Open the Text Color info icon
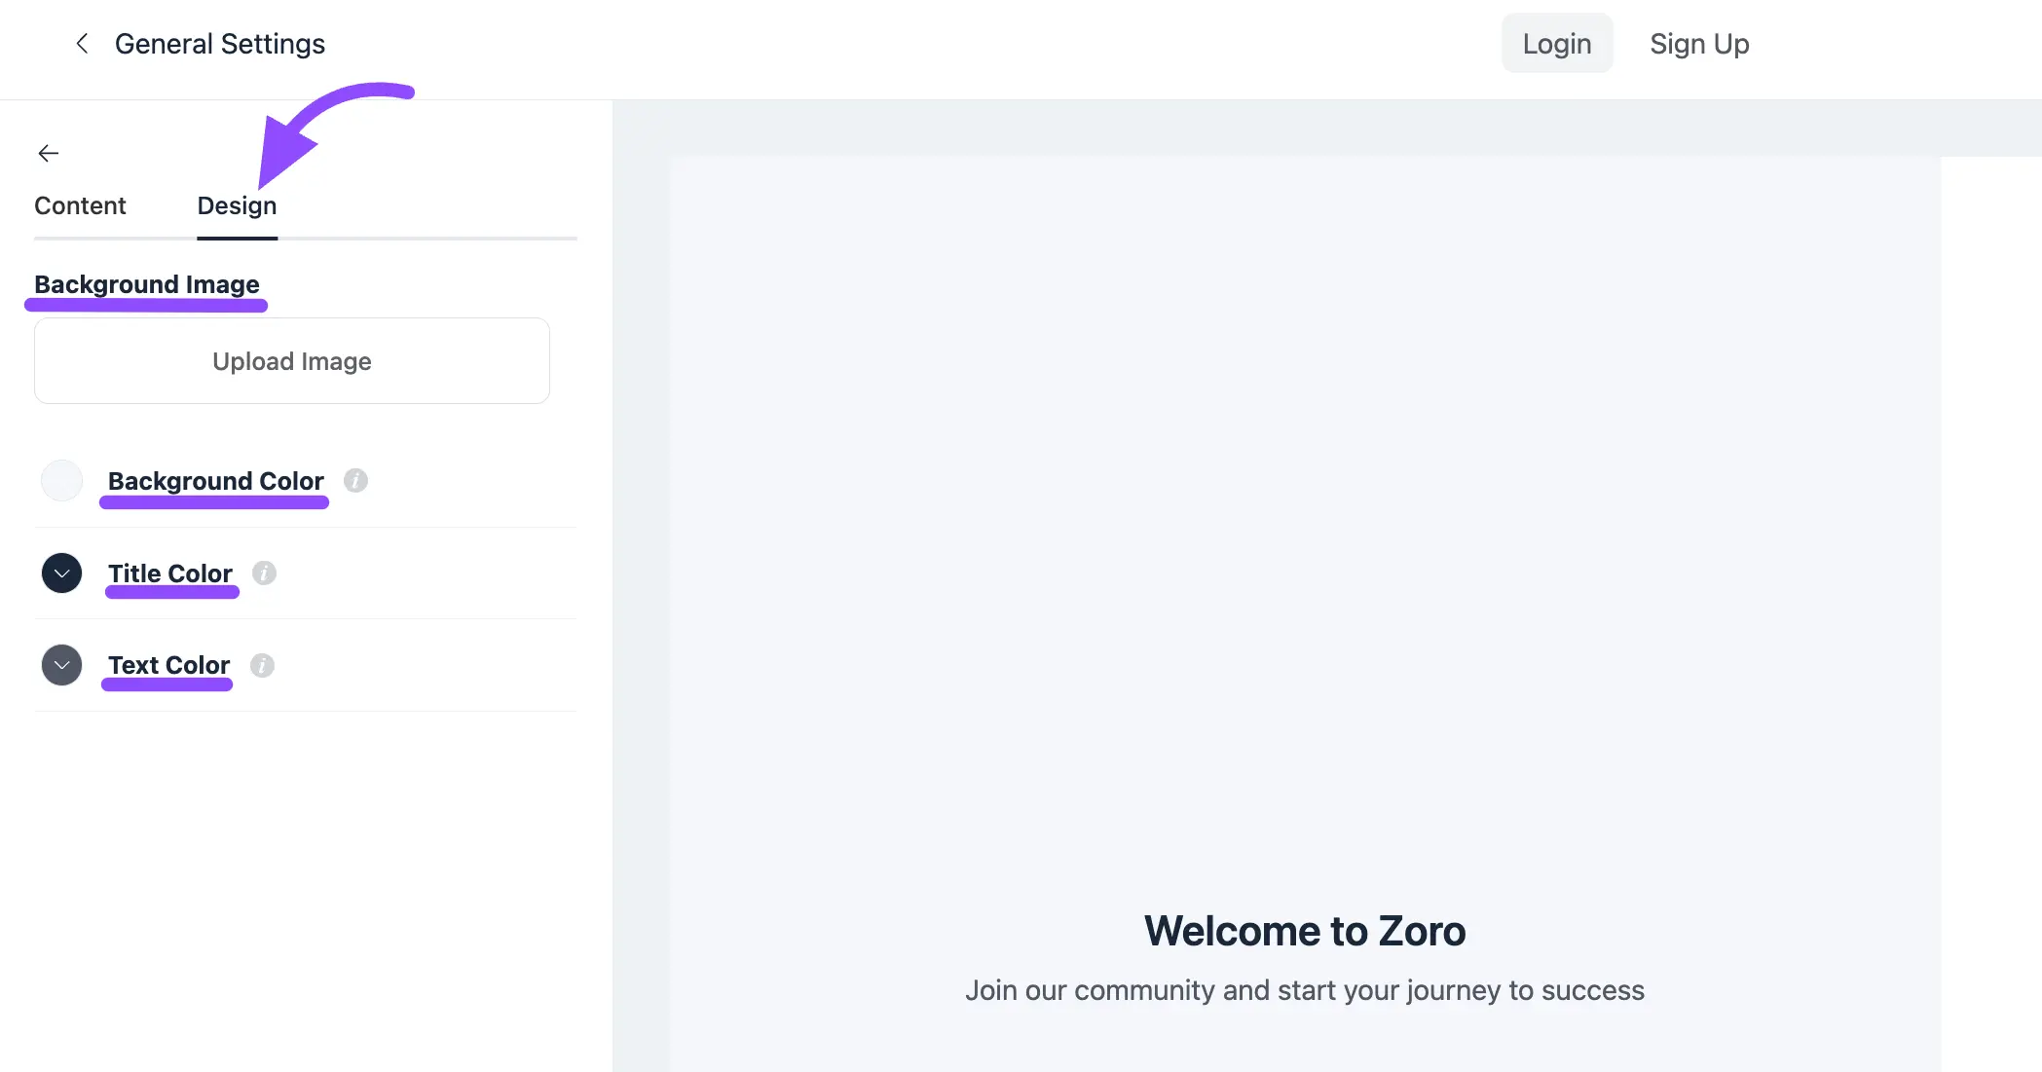Screen dimensions: 2042x1072 [262, 665]
